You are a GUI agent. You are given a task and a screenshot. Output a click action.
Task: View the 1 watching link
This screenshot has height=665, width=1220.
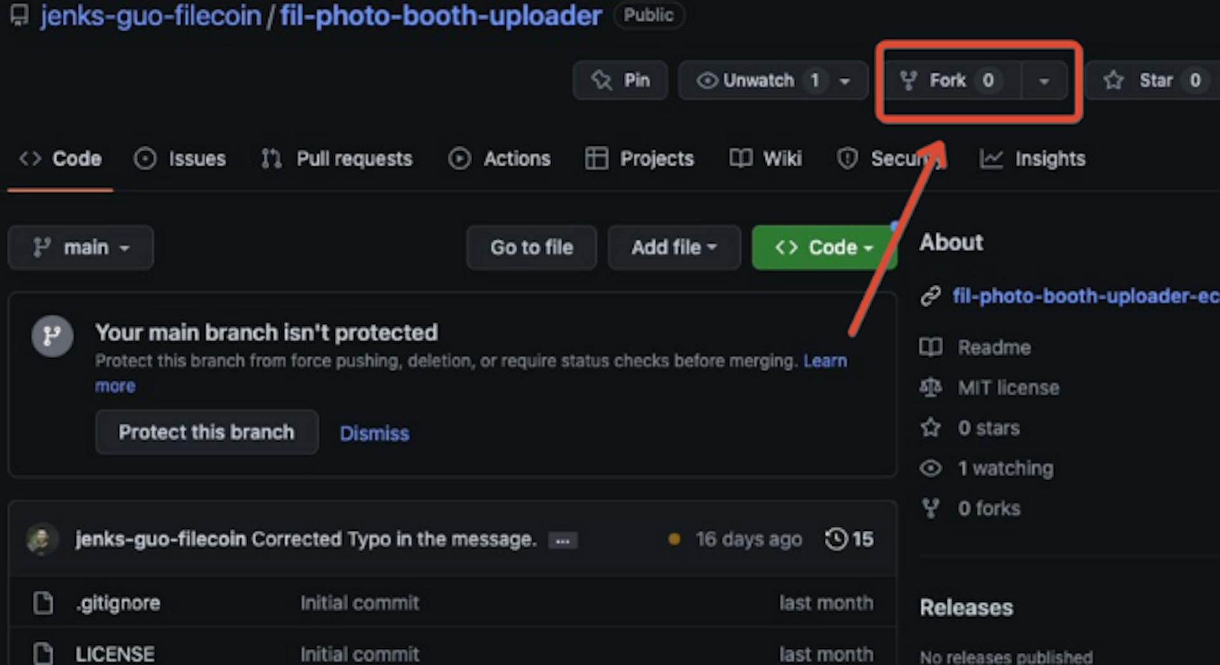point(1006,469)
